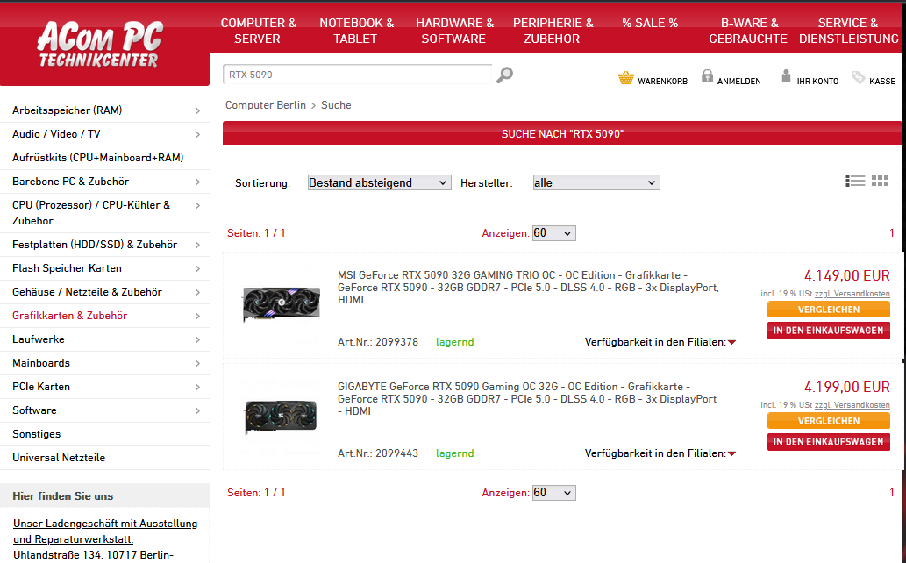
Task: Click the Anmelden lock icon
Action: point(707,76)
